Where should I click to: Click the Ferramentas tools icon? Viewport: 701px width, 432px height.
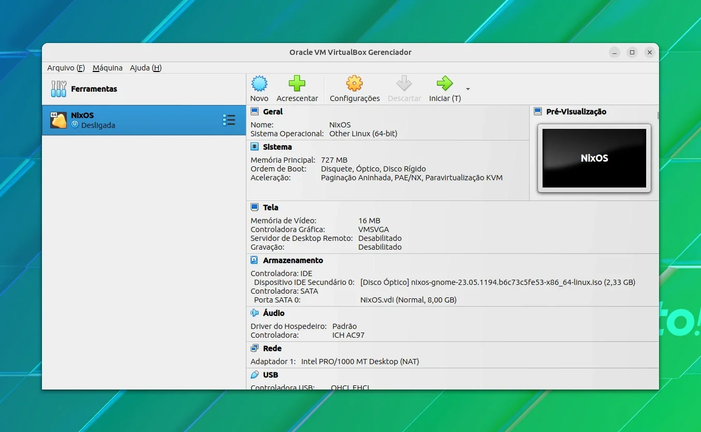tap(59, 89)
